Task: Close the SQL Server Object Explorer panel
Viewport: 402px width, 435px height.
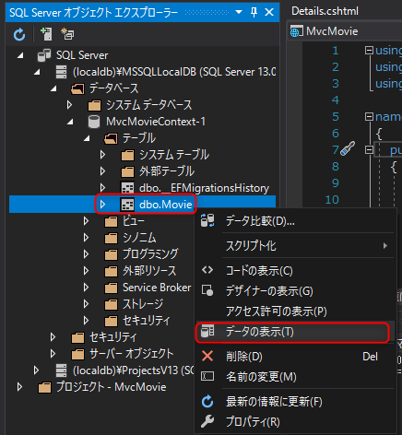Action: pos(269,12)
